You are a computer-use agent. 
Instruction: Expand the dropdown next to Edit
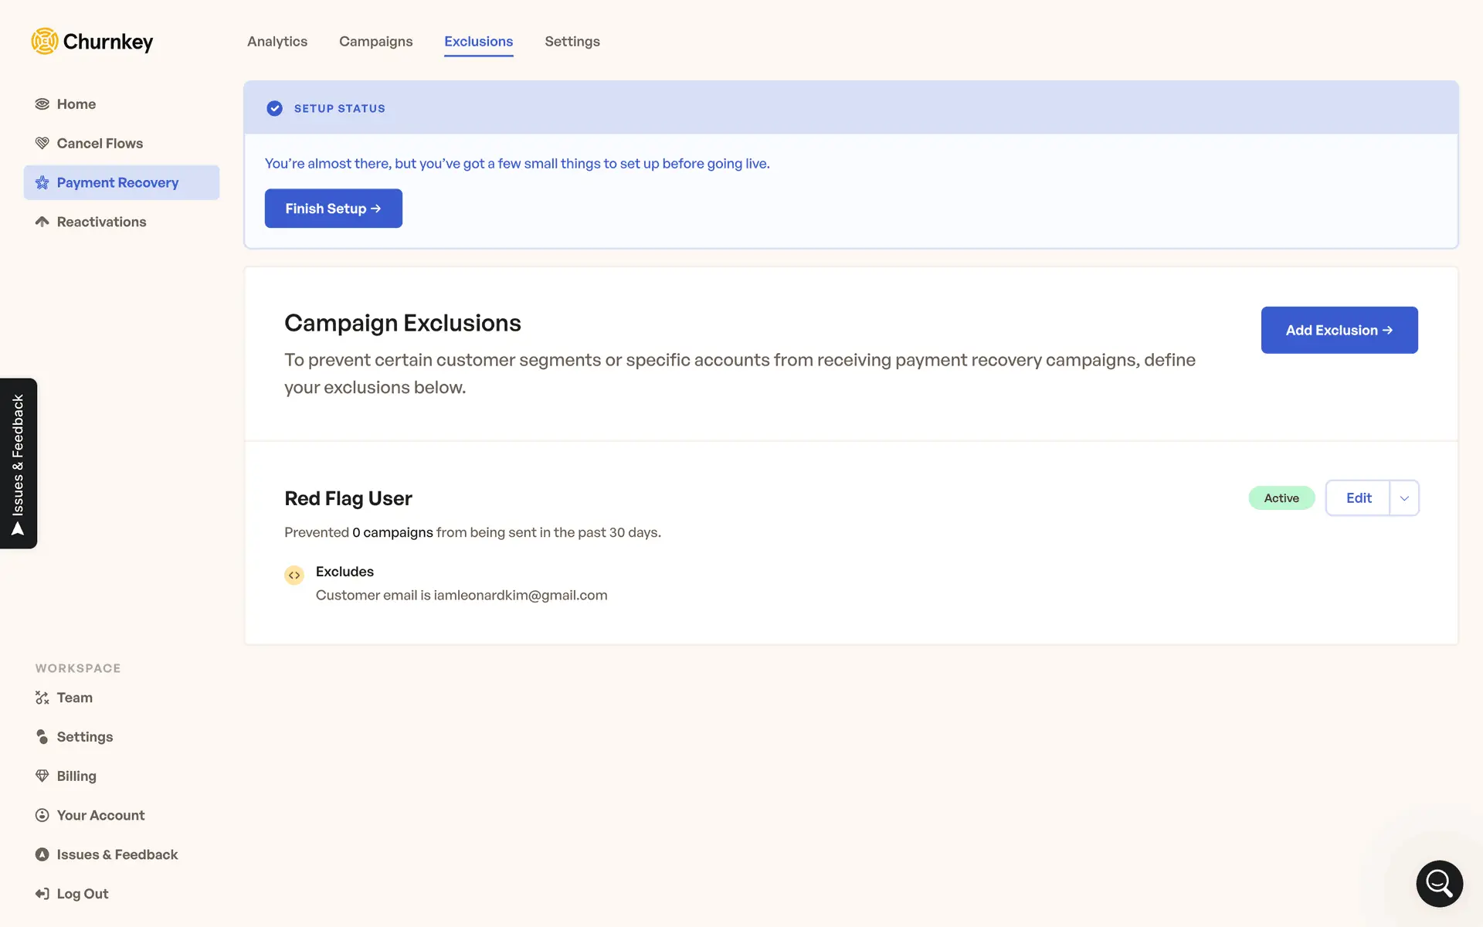click(x=1404, y=498)
